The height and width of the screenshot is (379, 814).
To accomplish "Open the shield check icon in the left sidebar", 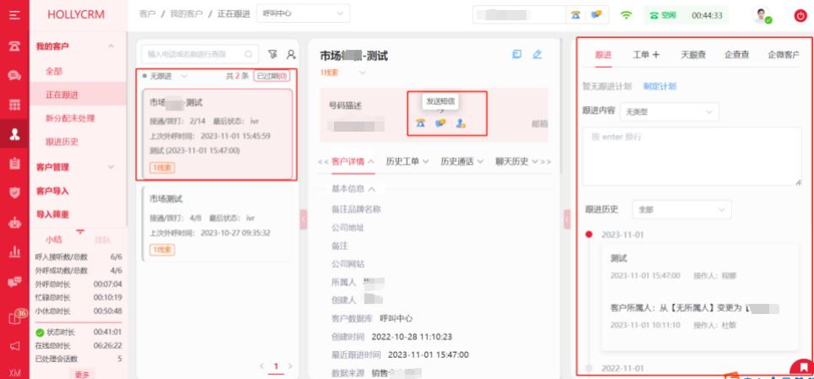I will tap(14, 193).
